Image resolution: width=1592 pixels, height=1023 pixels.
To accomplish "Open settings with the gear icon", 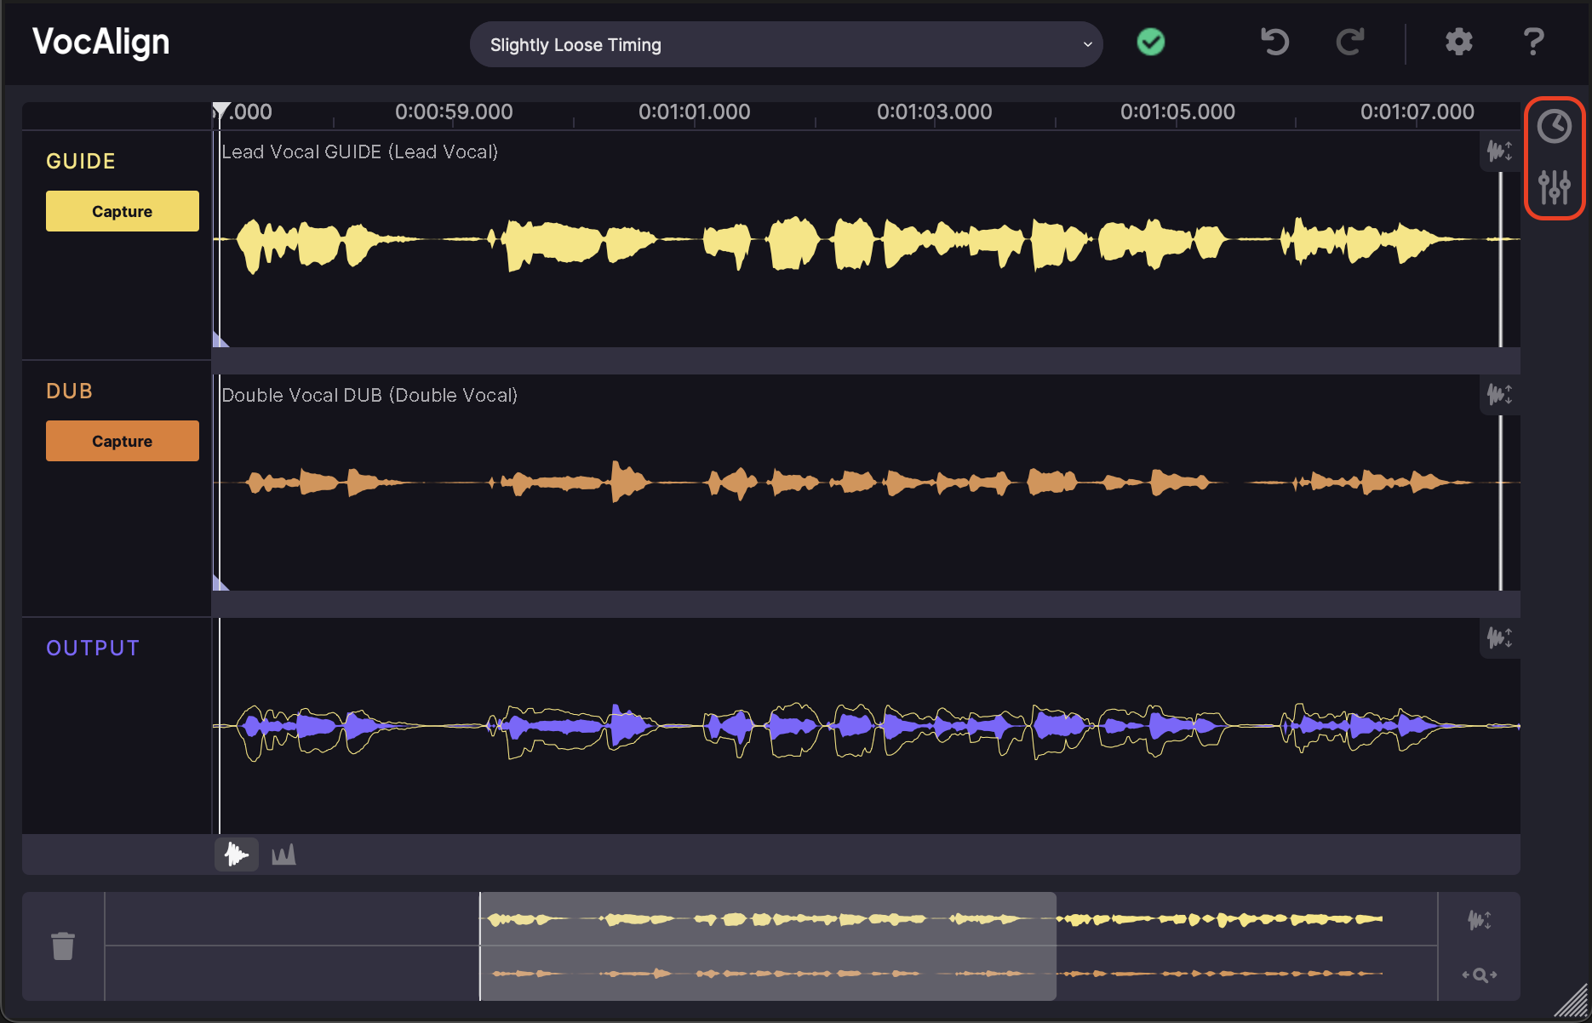I will pyautogui.click(x=1458, y=42).
